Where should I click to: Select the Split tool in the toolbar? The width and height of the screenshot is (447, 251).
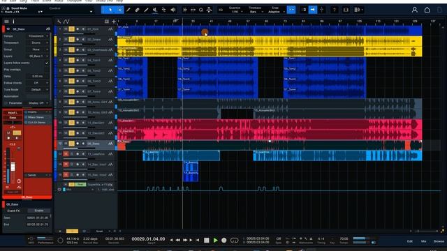[x=129, y=10]
